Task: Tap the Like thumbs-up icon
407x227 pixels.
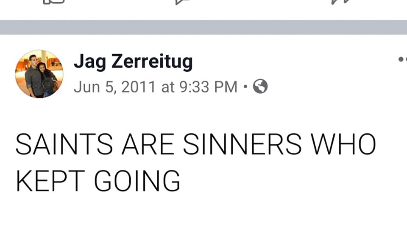Action: click(x=53, y=2)
